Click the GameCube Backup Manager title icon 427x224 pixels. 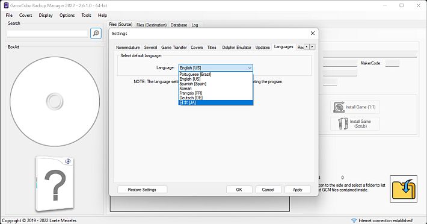tap(6, 5)
